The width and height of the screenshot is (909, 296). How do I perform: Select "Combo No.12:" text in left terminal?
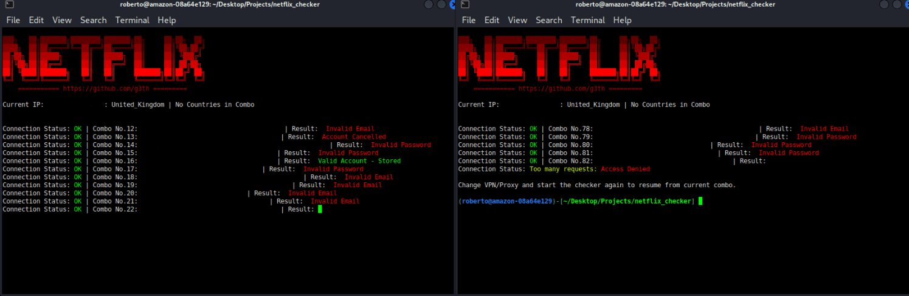(115, 129)
